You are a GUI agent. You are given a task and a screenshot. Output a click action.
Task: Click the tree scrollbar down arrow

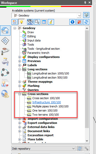[x=87, y=141]
